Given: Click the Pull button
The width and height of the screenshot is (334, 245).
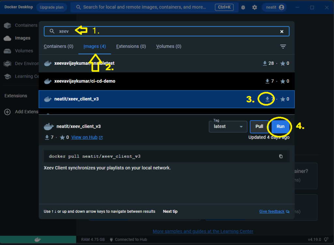Looking at the screenshot, I should click(x=259, y=127).
